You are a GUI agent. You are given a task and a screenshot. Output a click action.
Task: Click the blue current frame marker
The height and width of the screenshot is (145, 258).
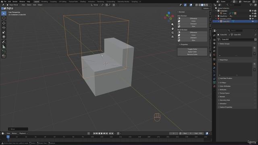(8, 137)
